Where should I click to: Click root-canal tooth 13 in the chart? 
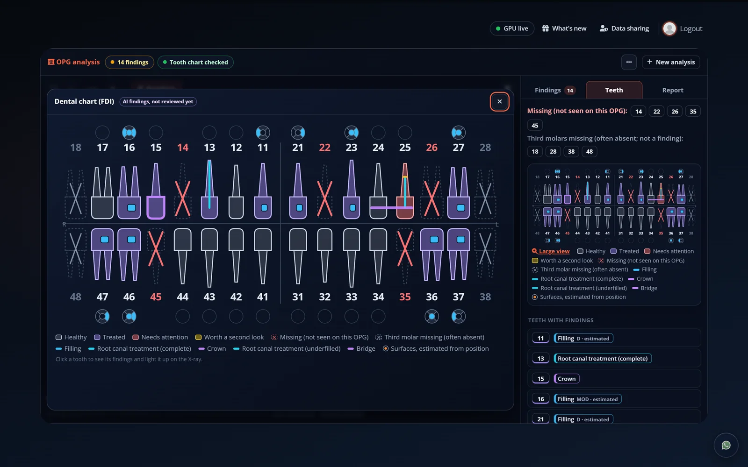tap(209, 189)
